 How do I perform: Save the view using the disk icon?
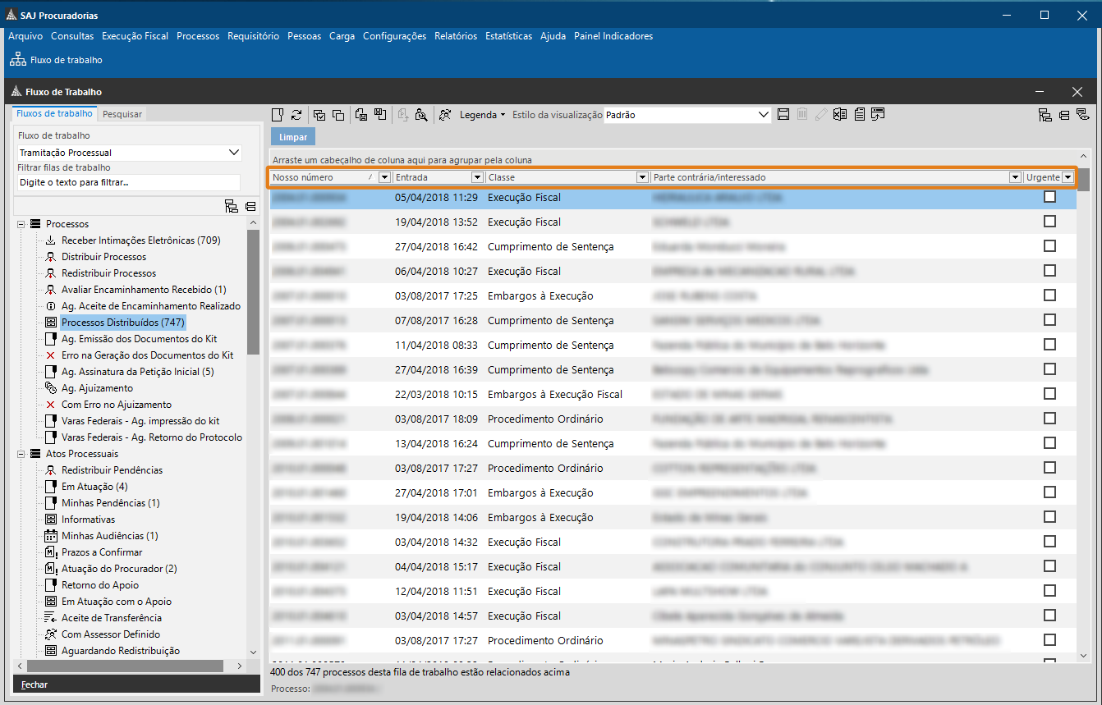783,114
